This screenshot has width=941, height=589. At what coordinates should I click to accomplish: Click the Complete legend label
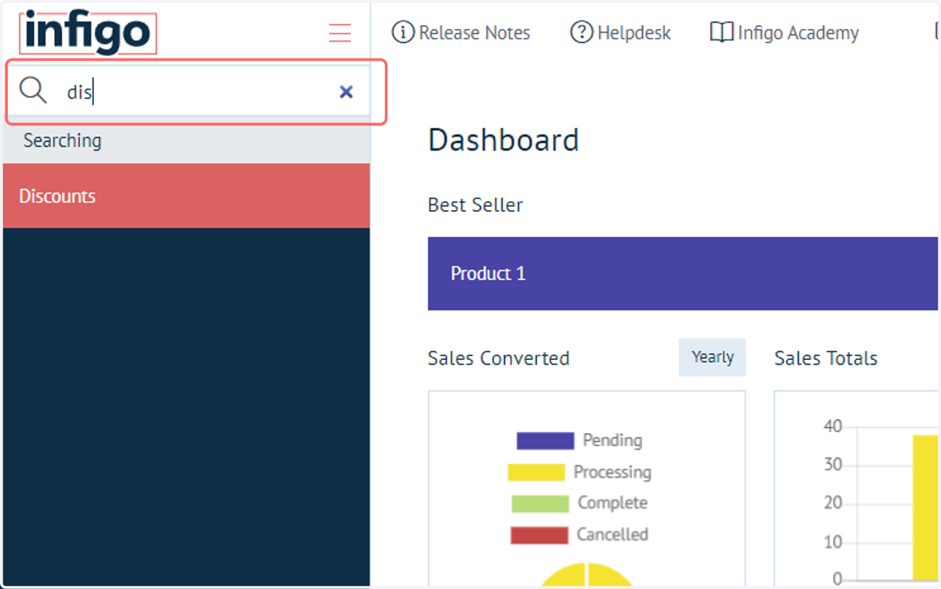tap(612, 503)
